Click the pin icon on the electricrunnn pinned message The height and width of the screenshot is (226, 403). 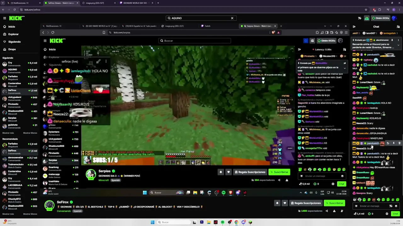pos(392,40)
